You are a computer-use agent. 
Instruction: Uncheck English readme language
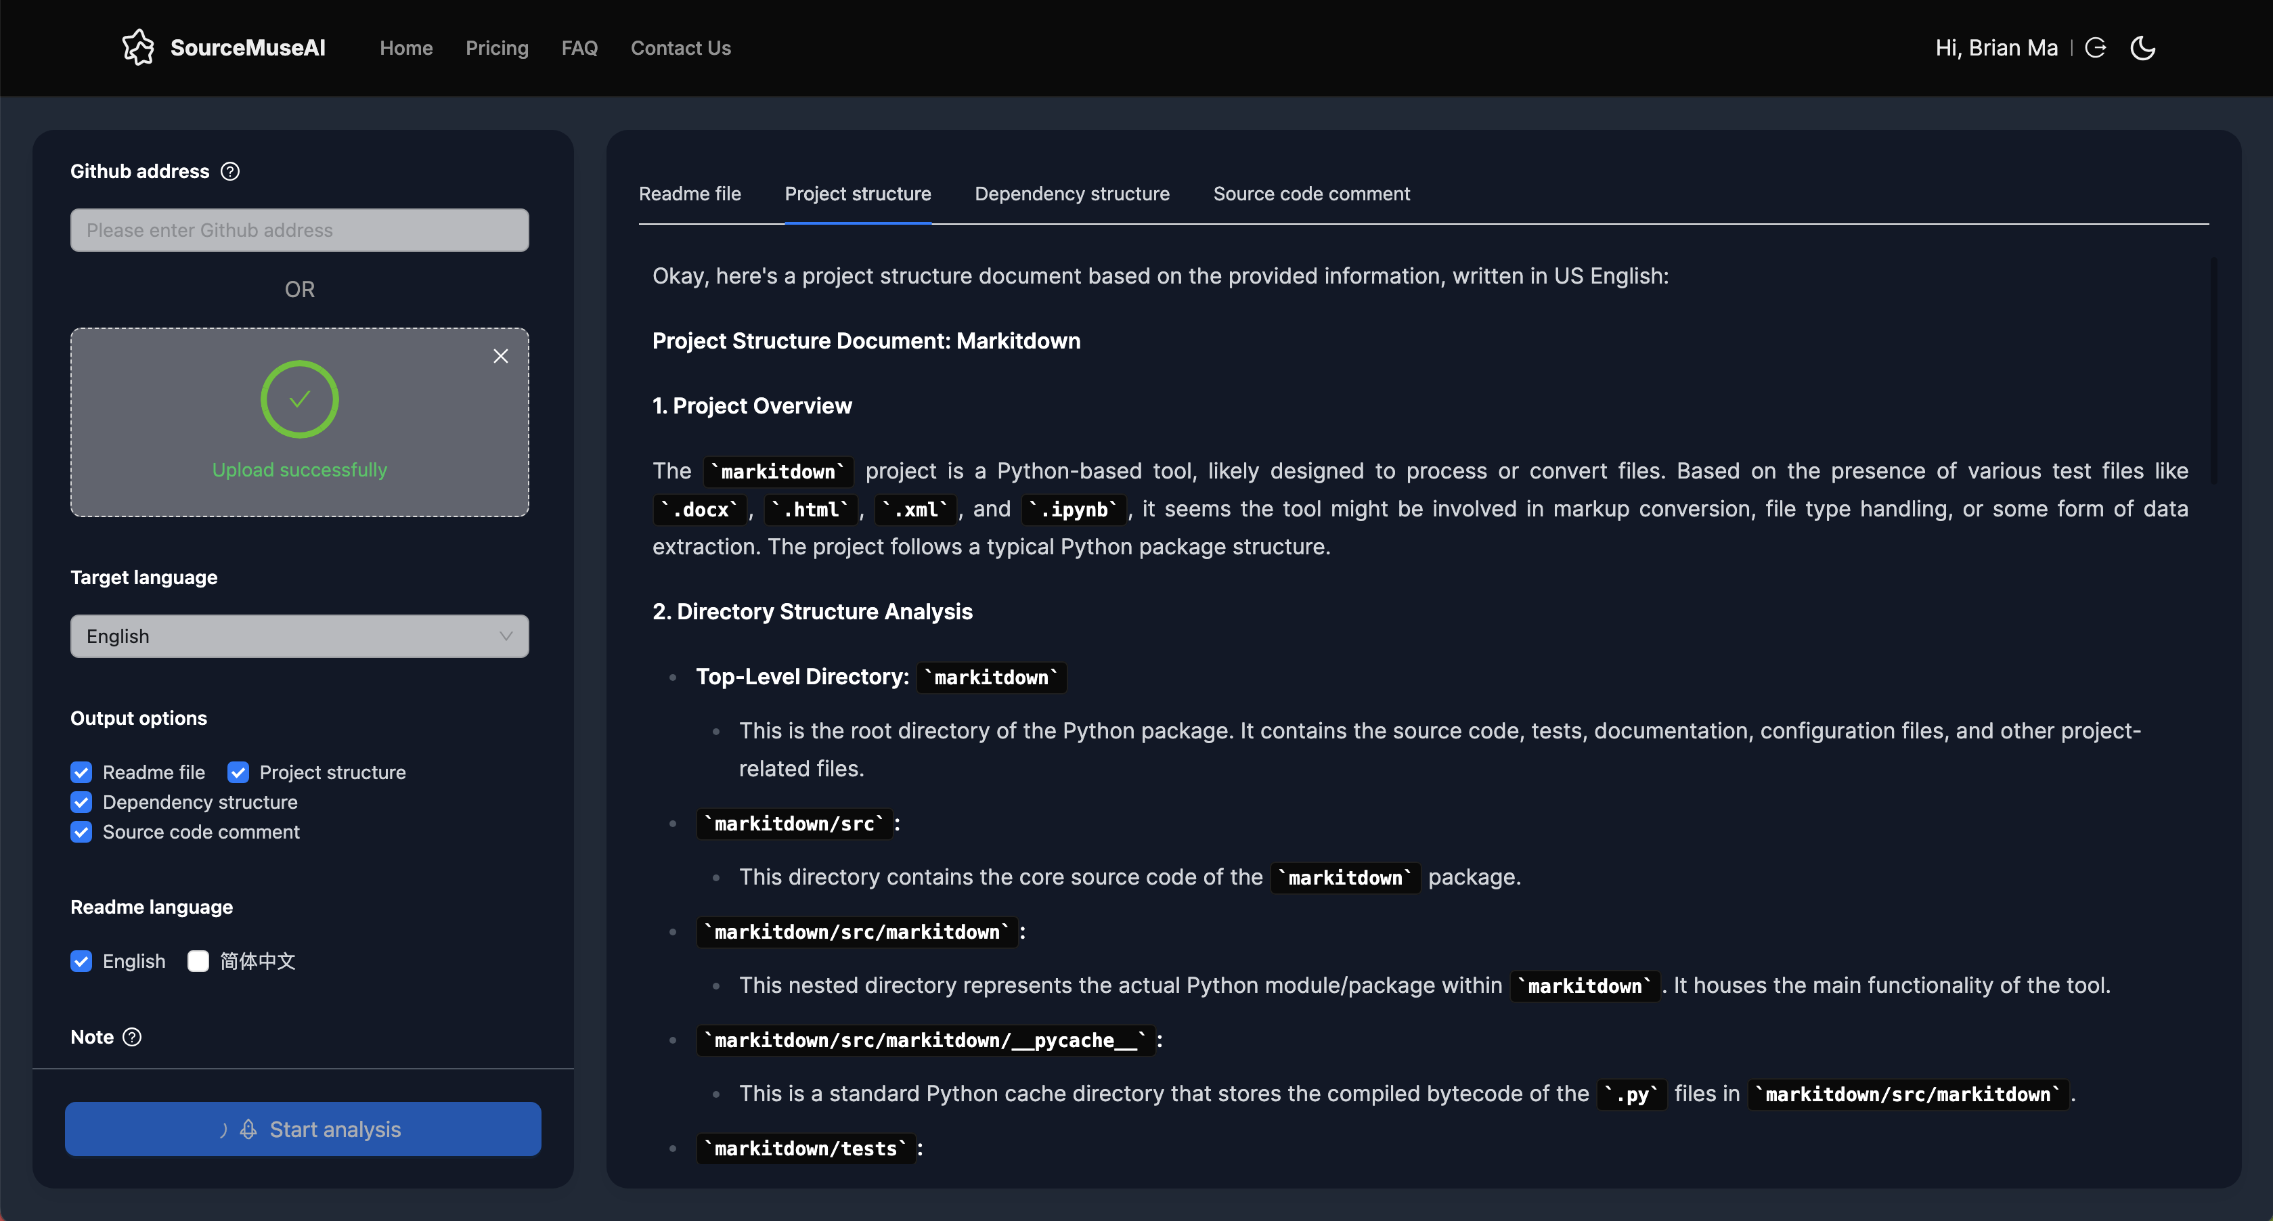point(81,960)
